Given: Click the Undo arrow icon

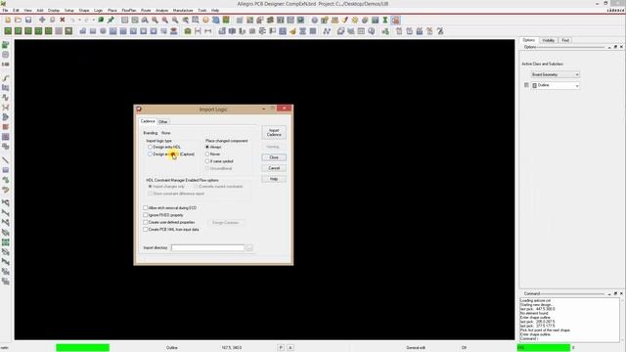Looking at the screenshot, I should [72, 20].
